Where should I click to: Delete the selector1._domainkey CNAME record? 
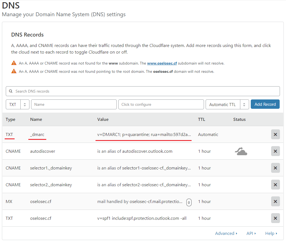275,168
